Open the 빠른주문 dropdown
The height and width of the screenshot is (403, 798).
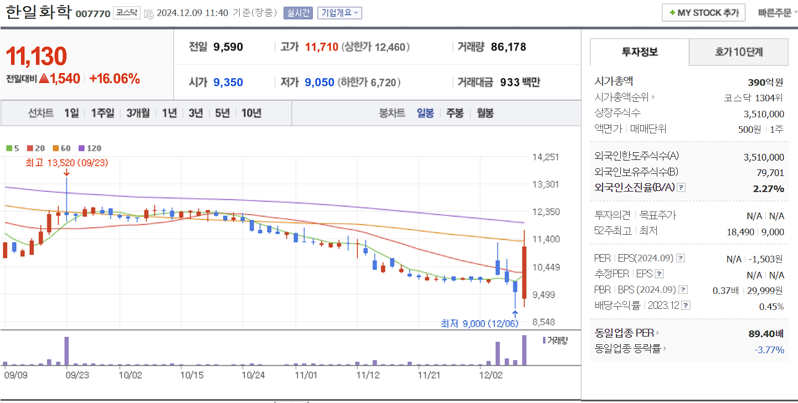(777, 12)
